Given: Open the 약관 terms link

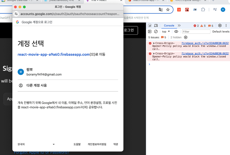Looking at the screenshot, I should click(116, 144).
